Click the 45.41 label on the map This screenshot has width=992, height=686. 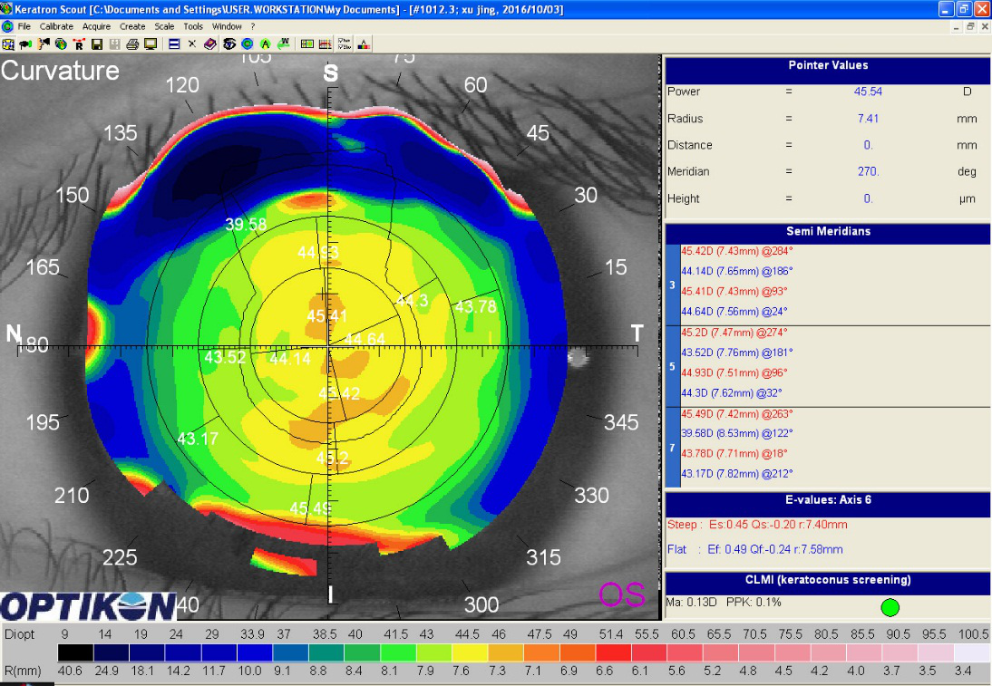[x=327, y=315]
